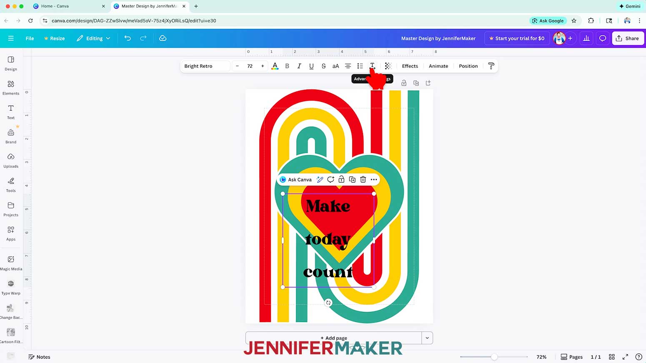Click the rotate handle below text
Screen dimensions: 646x363
coord(328,303)
